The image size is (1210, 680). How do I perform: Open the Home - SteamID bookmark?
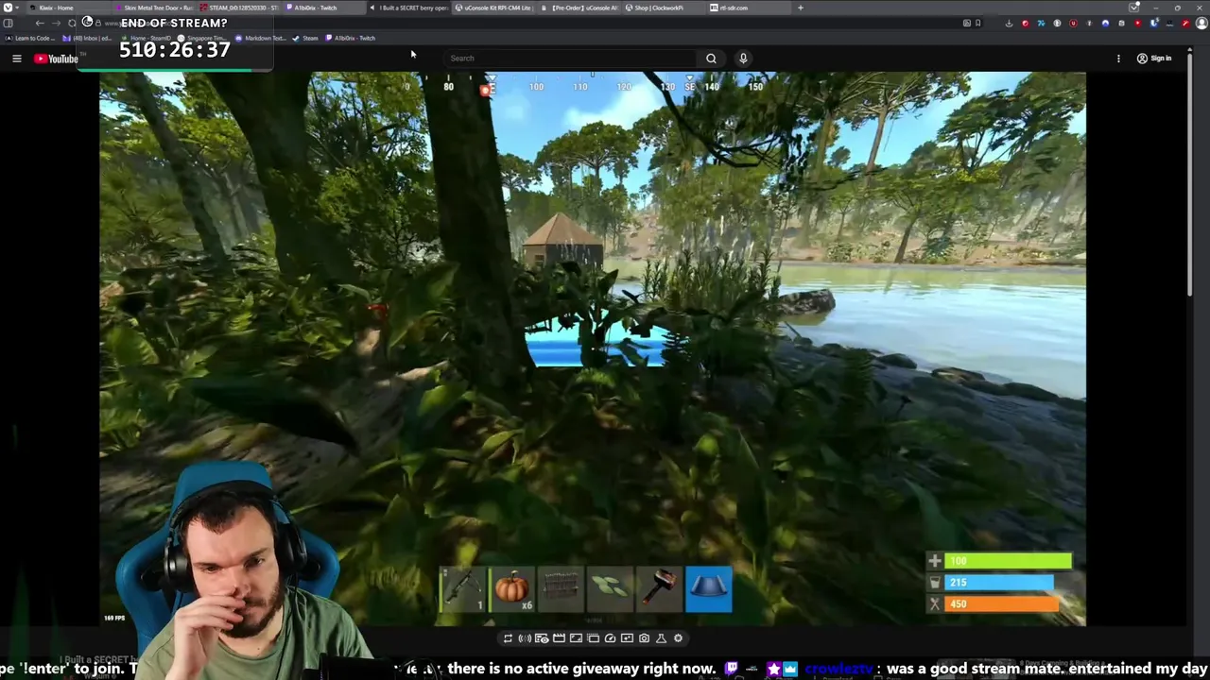pos(144,39)
